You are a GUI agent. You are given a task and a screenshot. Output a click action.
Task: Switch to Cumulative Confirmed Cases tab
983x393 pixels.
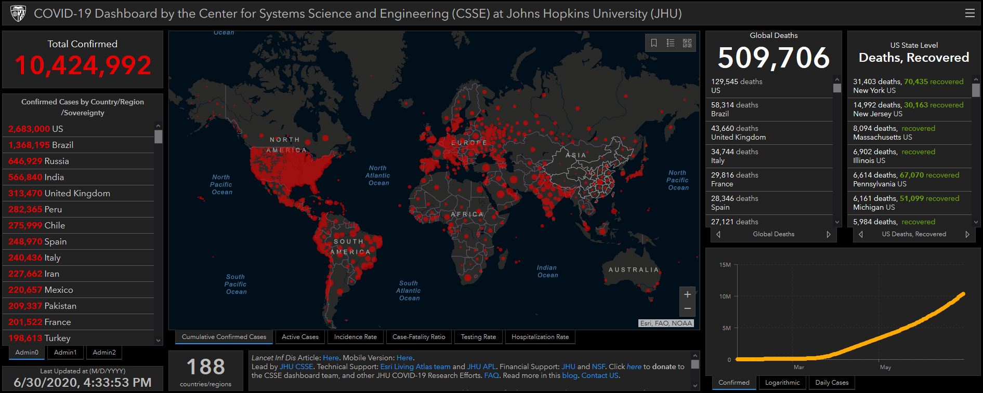pos(224,337)
